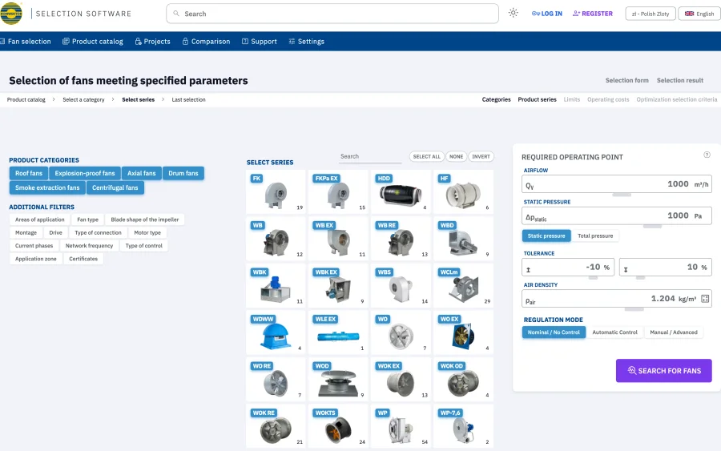721x451 pixels.
Task: Select the WBS series card
Action: (x=401, y=285)
